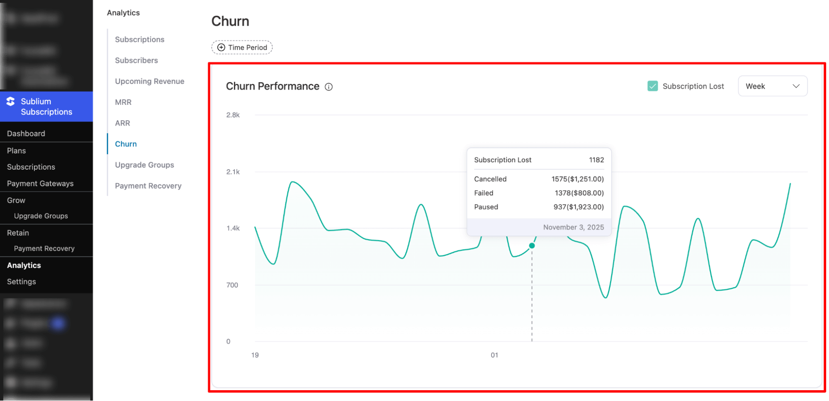Click the plus icon on Time Period filter
829x401 pixels.
pyautogui.click(x=221, y=47)
